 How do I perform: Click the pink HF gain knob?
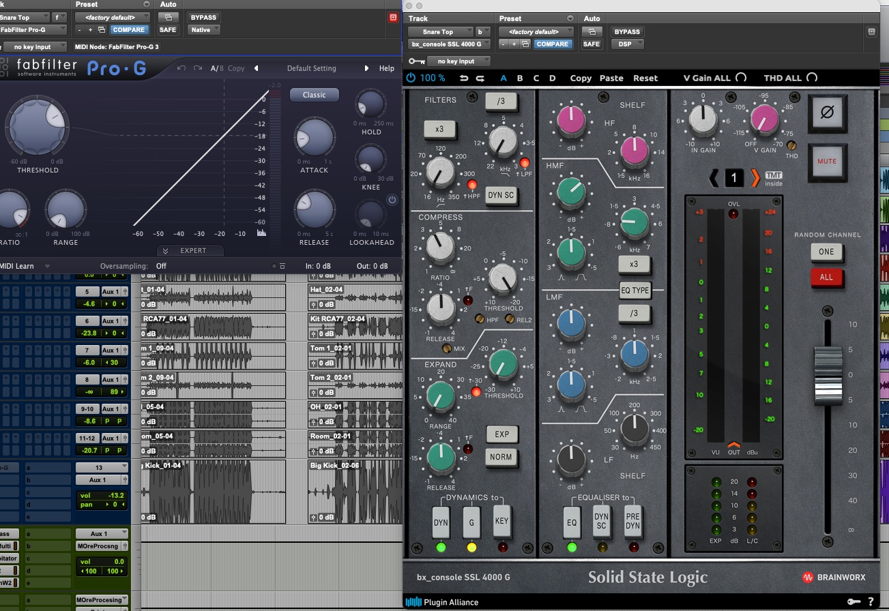570,121
